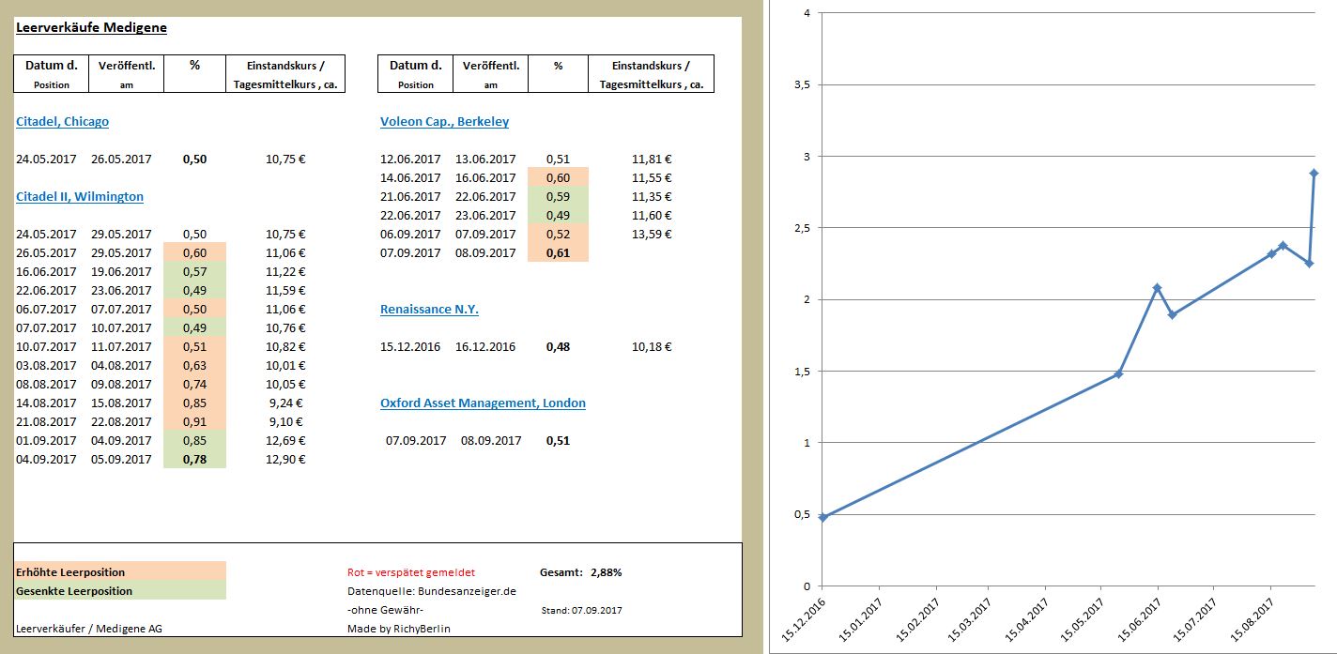Click the Leerverkäufe Medigene title
Image resolution: width=1337 pixels, height=654 pixels.
[92, 27]
